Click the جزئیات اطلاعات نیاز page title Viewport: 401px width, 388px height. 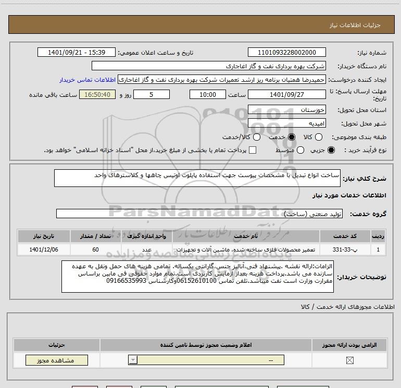click(355, 25)
